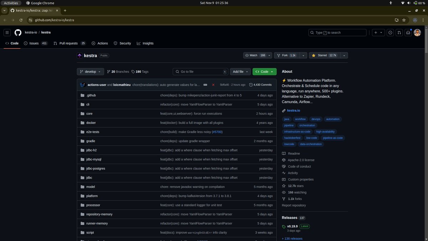Image resolution: width=428 pixels, height=241 pixels.
Task: Click the failed status X icon on latest commit
Action: pyautogui.click(x=213, y=85)
